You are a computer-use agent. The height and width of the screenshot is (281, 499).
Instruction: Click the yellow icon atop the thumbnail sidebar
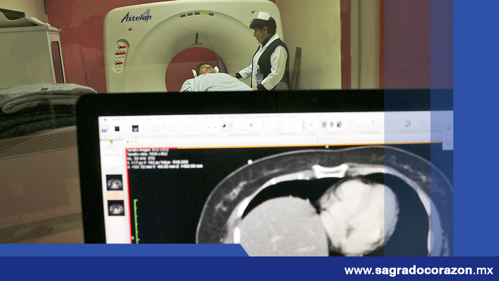(112, 143)
